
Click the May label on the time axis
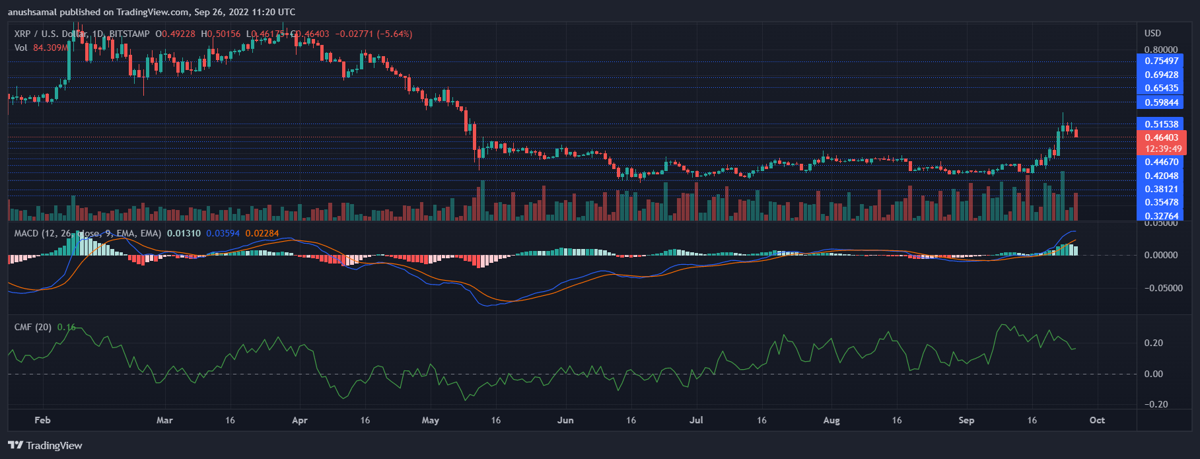pos(431,420)
